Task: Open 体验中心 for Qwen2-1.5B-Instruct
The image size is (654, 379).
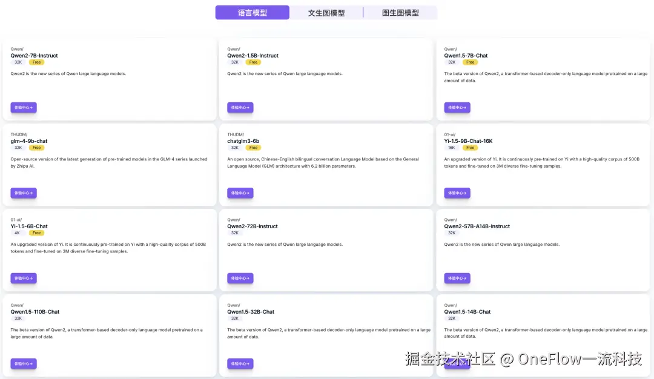Action: click(240, 108)
